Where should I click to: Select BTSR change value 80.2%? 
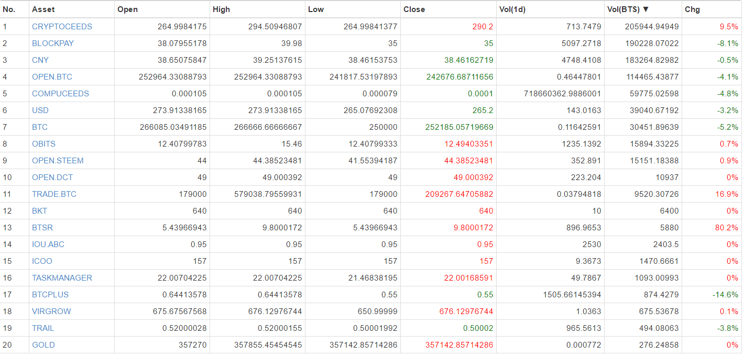pyautogui.click(x=727, y=228)
